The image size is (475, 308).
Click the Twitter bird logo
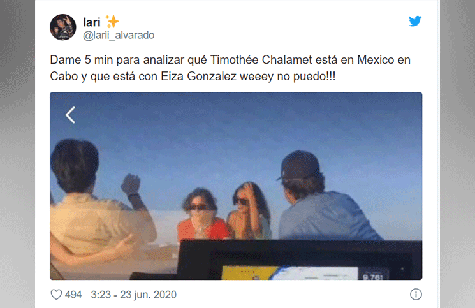[414, 21]
